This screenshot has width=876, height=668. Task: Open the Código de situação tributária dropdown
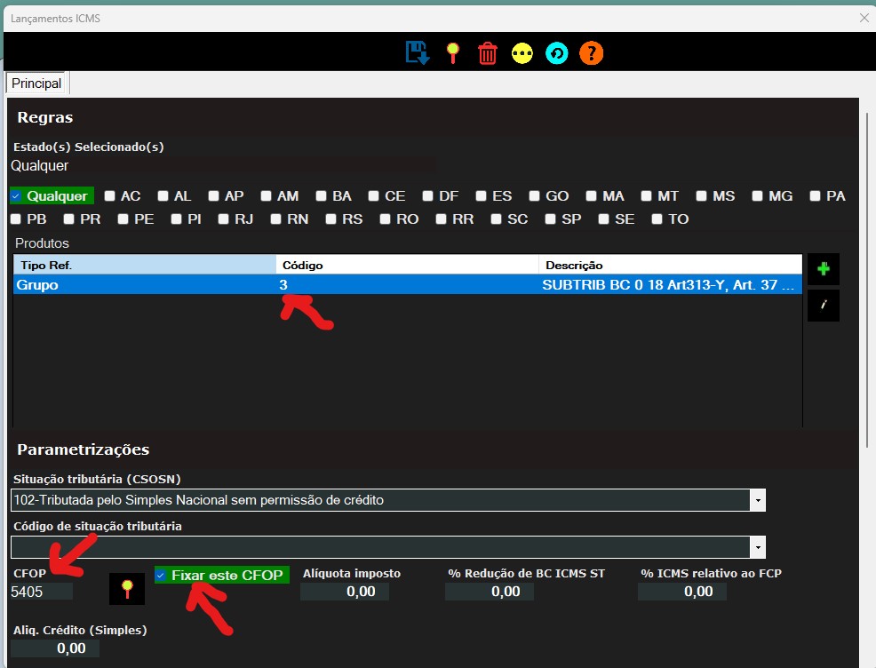tap(757, 547)
